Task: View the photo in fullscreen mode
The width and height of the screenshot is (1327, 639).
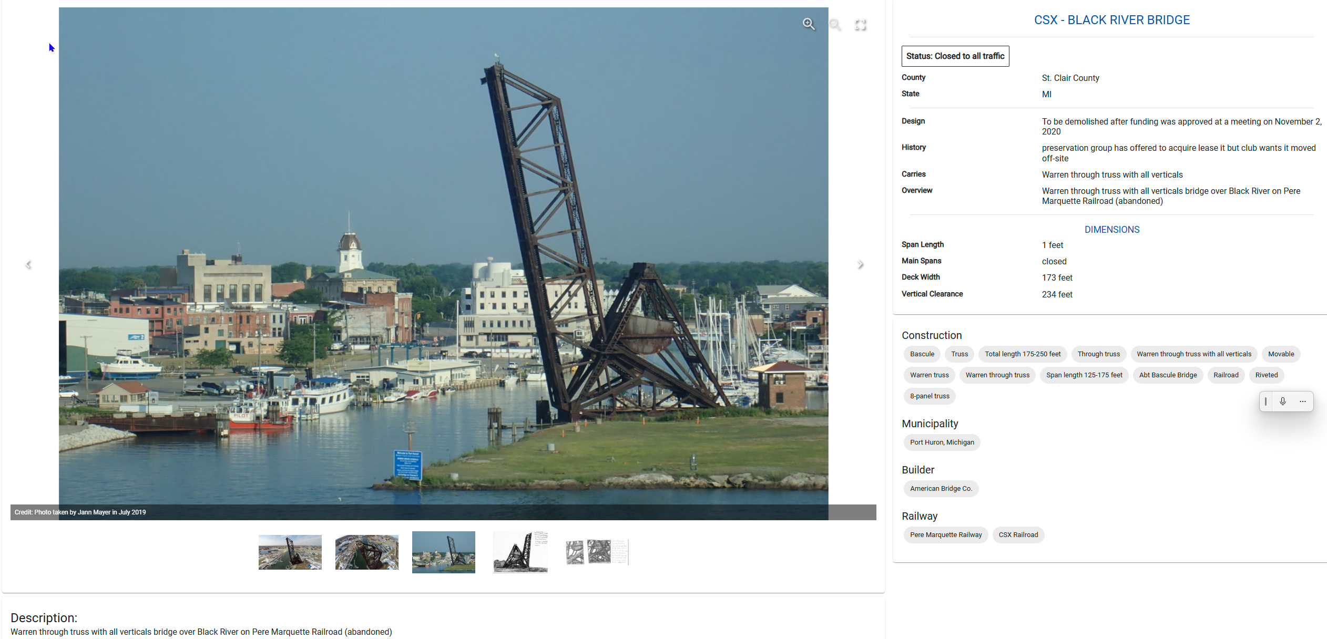Action: [861, 24]
